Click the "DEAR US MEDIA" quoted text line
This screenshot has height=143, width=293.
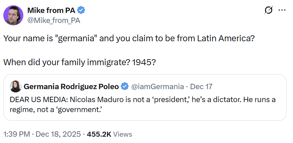(143, 100)
